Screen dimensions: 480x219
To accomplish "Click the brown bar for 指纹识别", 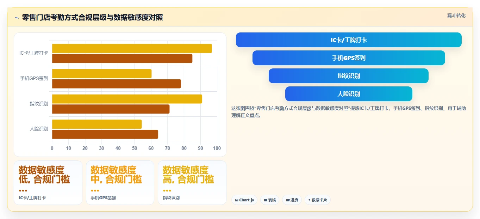I will [111, 109].
